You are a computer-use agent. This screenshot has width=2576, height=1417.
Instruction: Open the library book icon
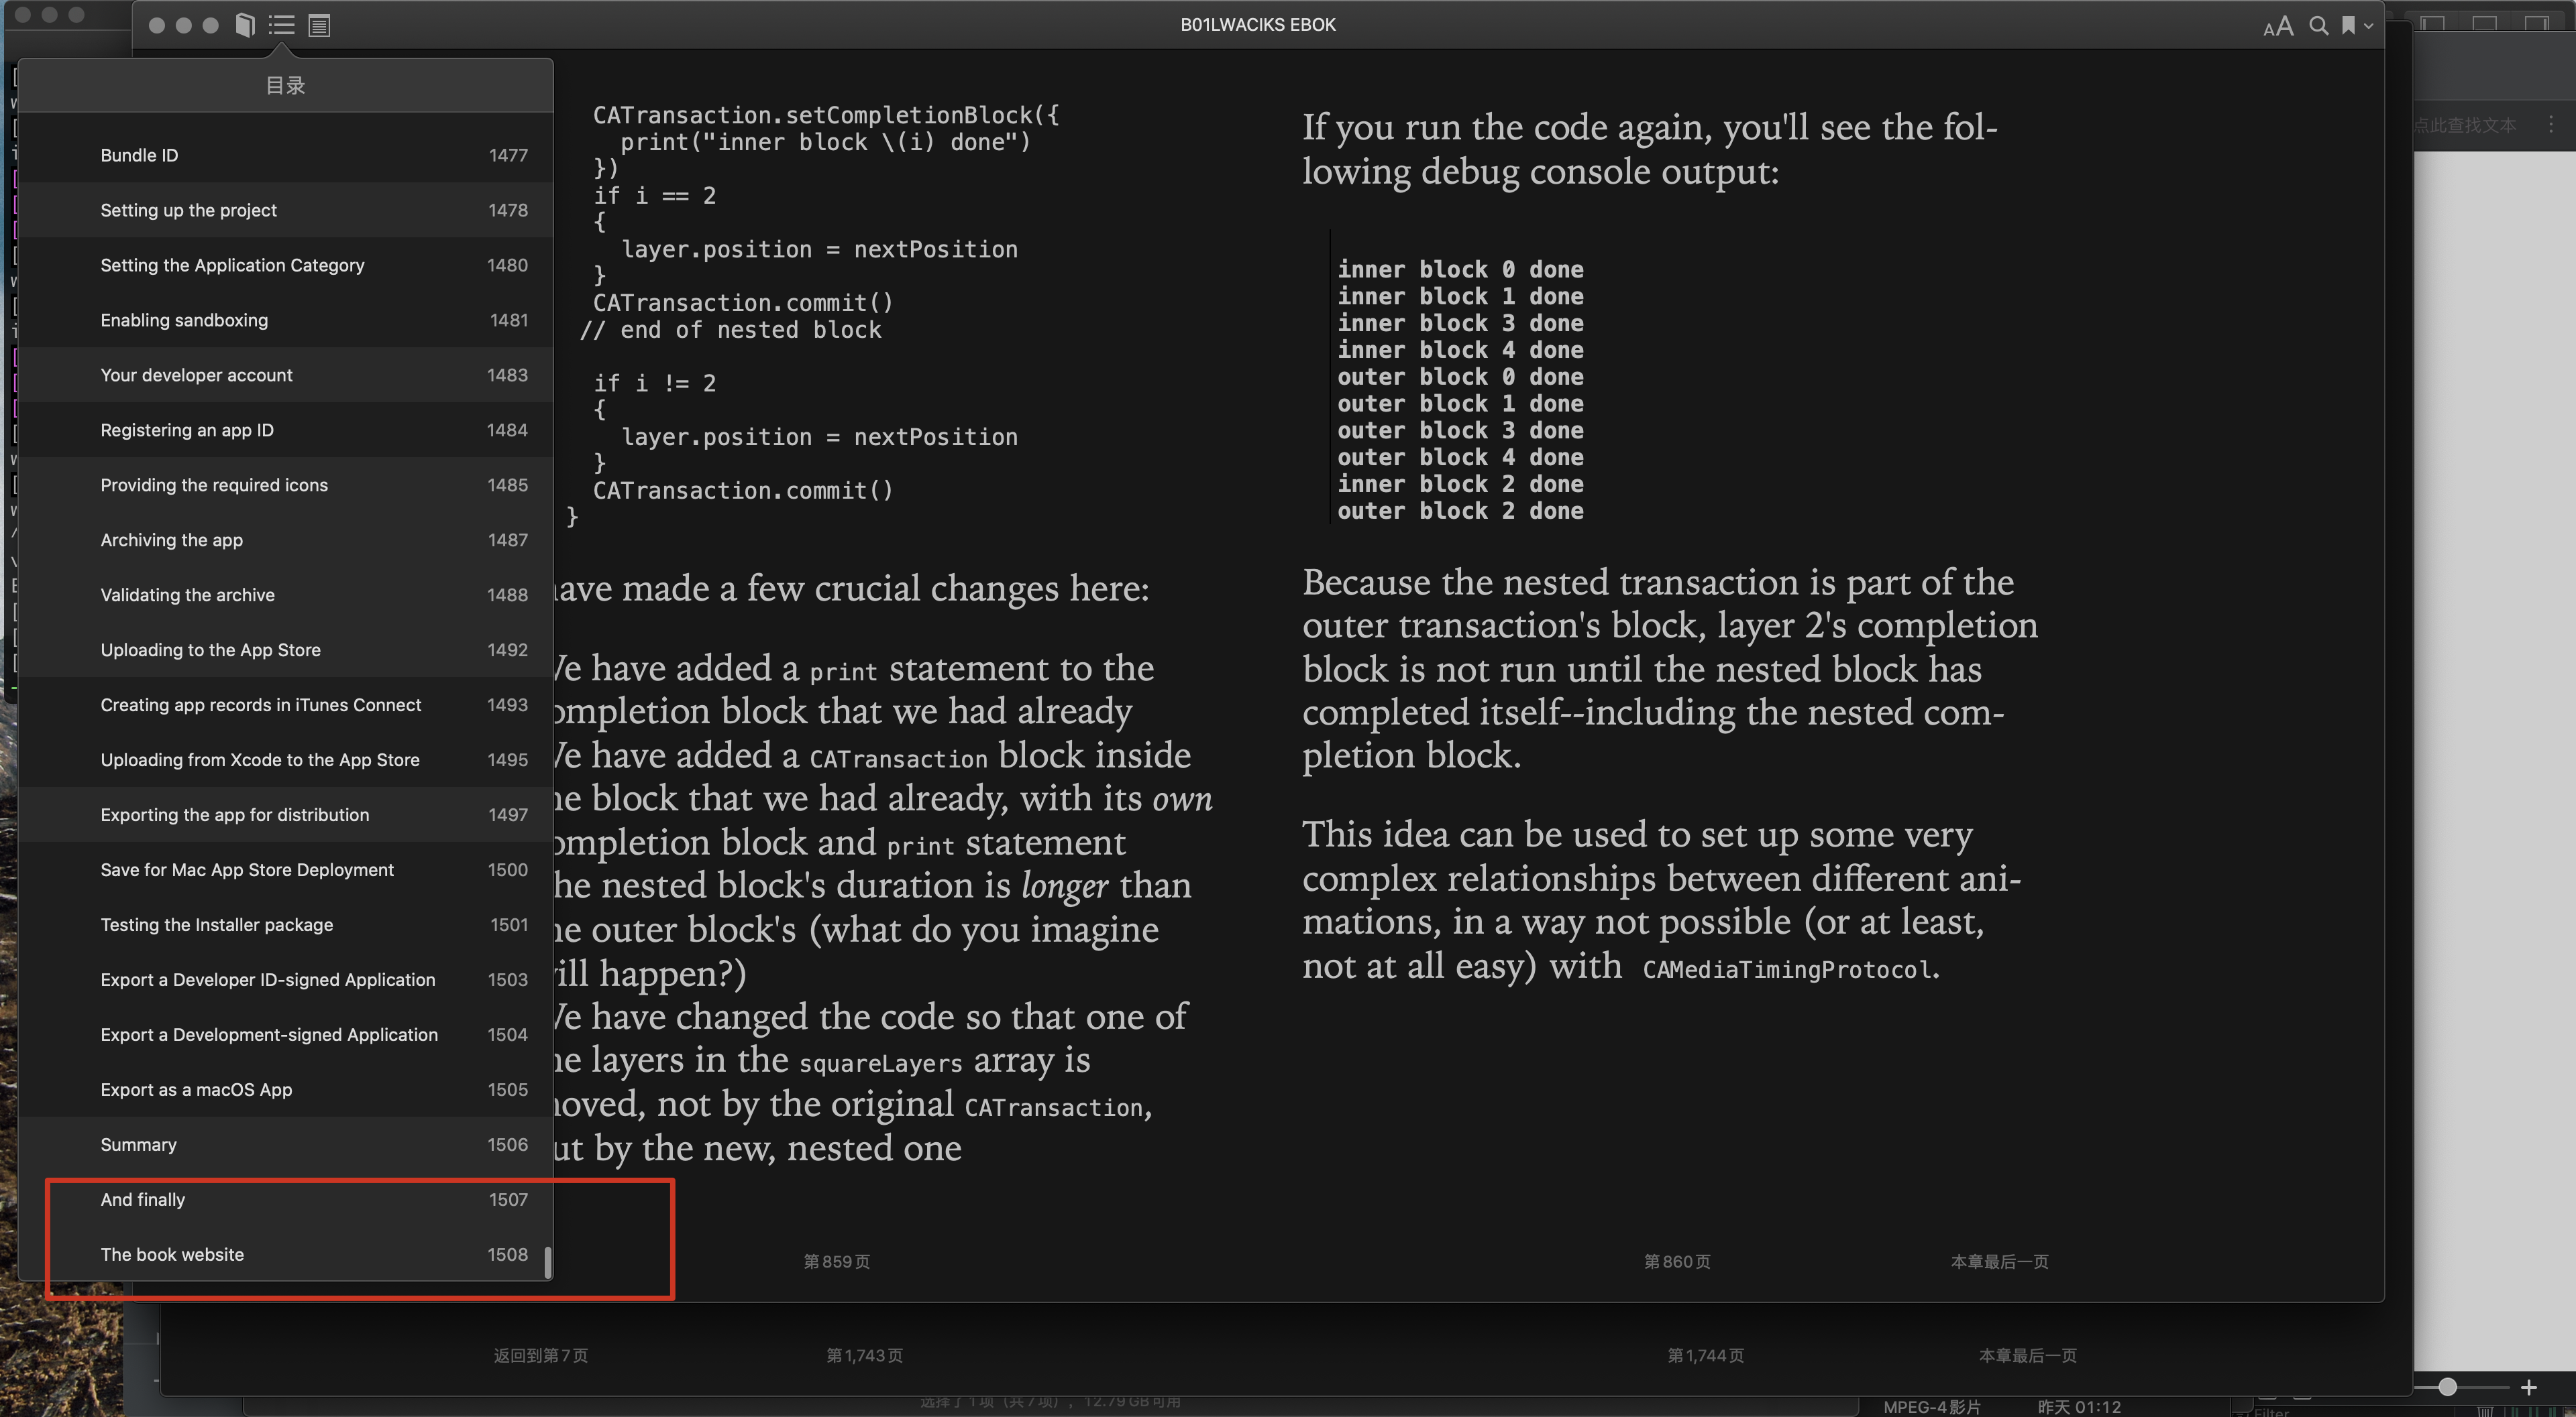(x=245, y=25)
